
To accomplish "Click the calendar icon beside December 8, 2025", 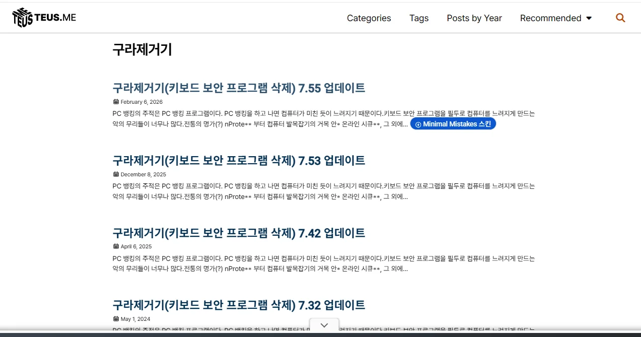I will coord(116,174).
